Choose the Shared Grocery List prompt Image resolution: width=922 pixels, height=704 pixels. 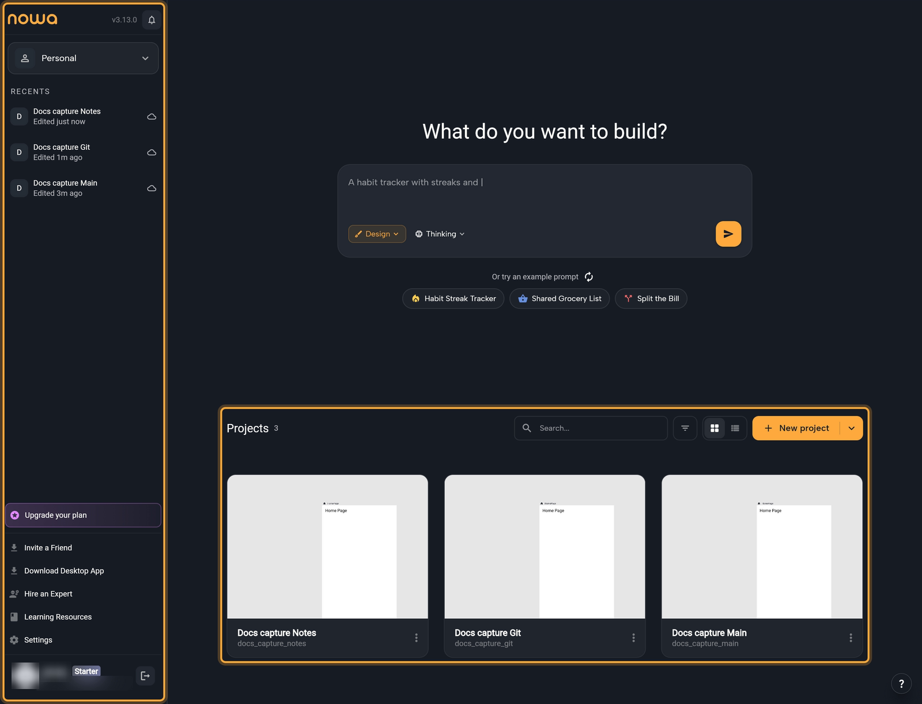(x=560, y=298)
